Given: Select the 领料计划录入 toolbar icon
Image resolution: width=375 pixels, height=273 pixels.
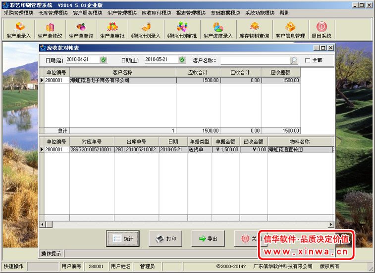Looking at the screenshot, I should pyautogui.click(x=146, y=30).
